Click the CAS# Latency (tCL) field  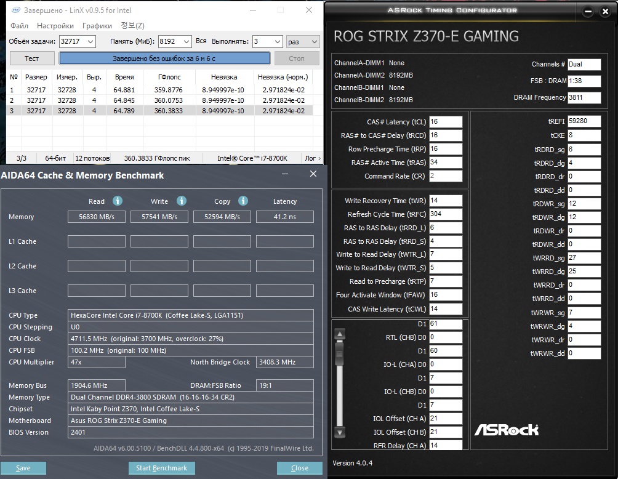(x=446, y=122)
